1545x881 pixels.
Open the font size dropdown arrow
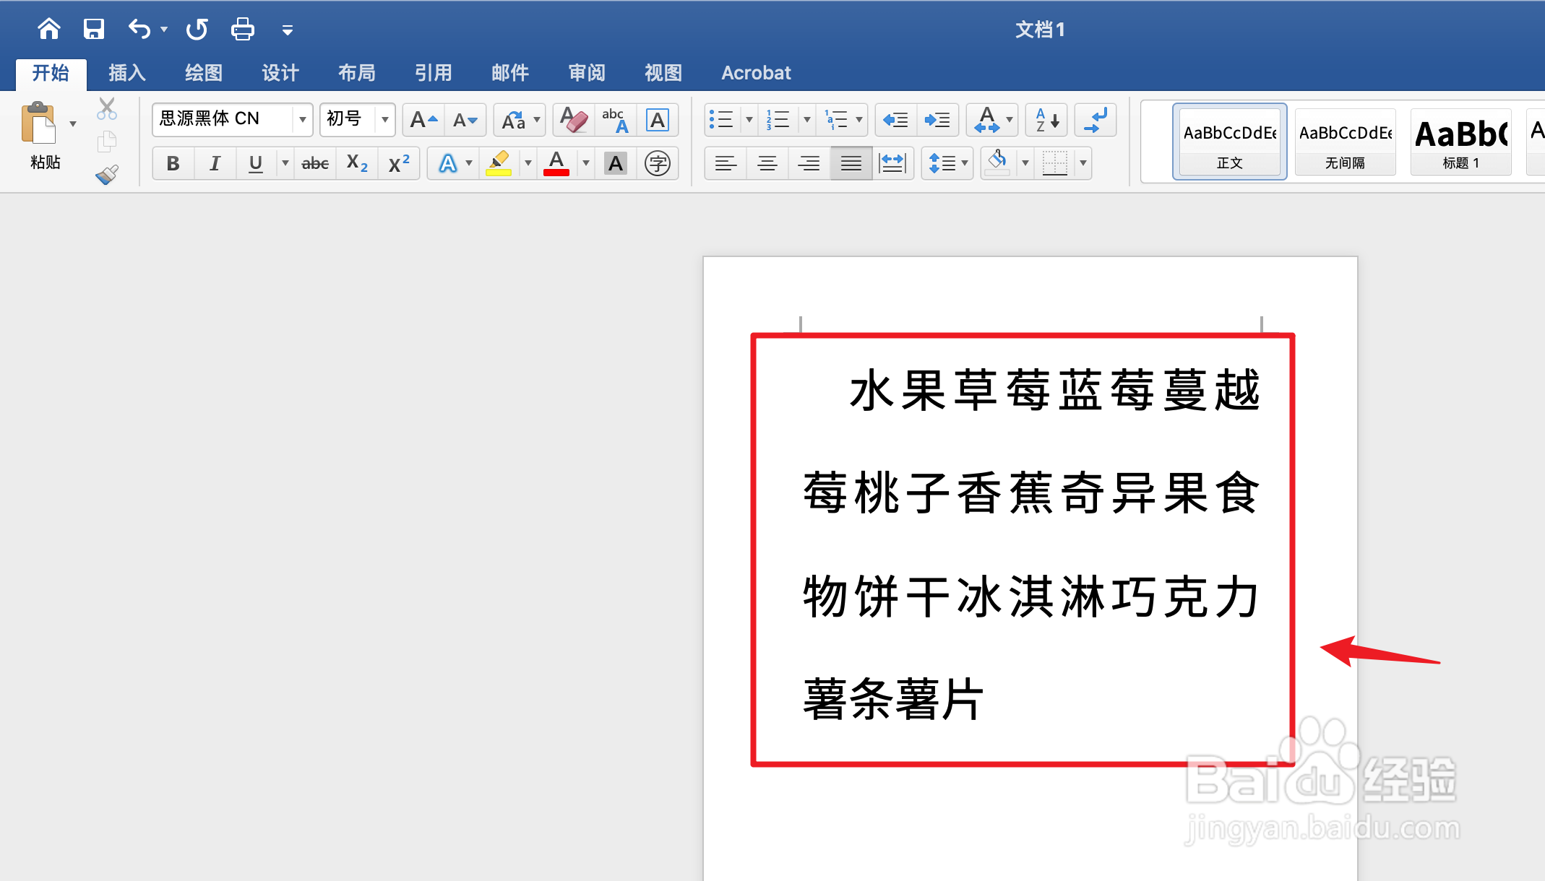click(x=385, y=119)
